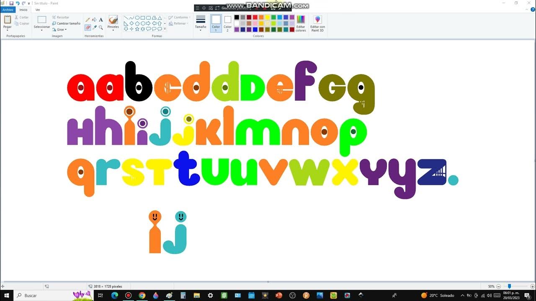Click the rectangular Seleccionar selection button
This screenshot has height=301, width=536.
coord(42,20)
